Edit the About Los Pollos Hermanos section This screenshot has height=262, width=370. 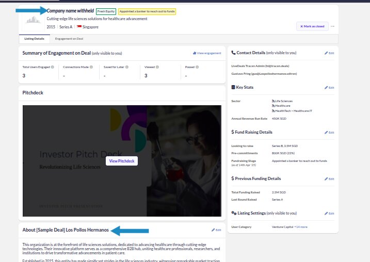pos(216,230)
